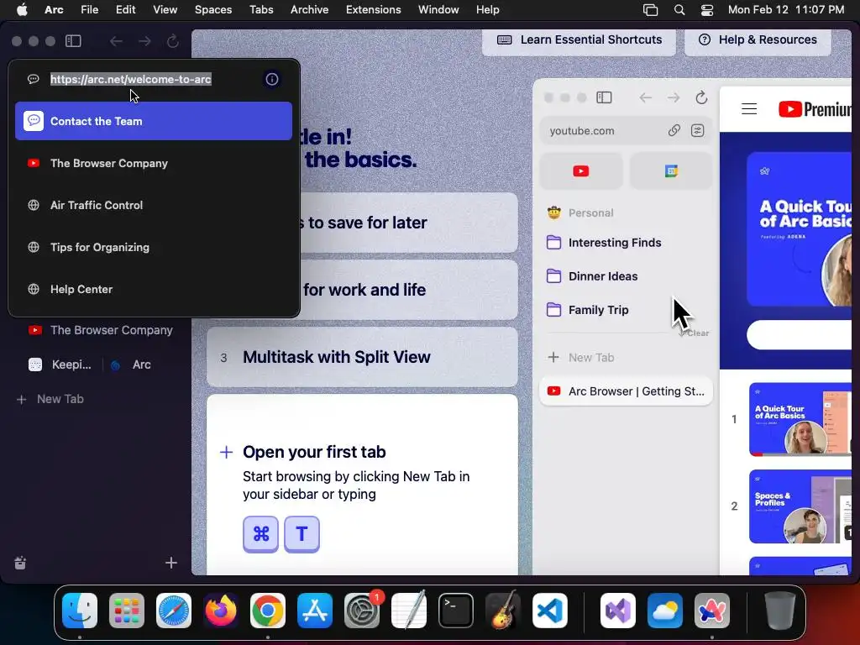Switch to the Arc split tab

pos(132,364)
